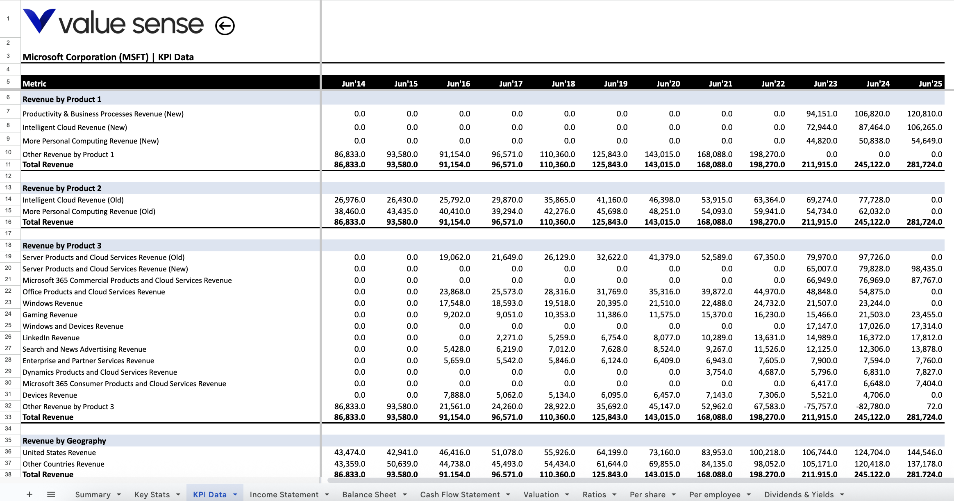This screenshot has width=954, height=501.
Task: Open the Income Statement tab dropdown arrow
Action: coord(327,494)
